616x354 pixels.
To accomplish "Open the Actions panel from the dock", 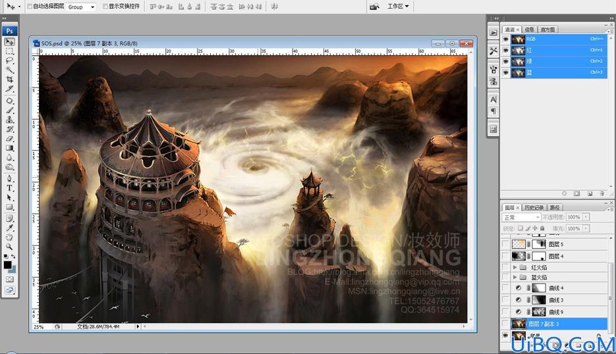I will click(493, 33).
